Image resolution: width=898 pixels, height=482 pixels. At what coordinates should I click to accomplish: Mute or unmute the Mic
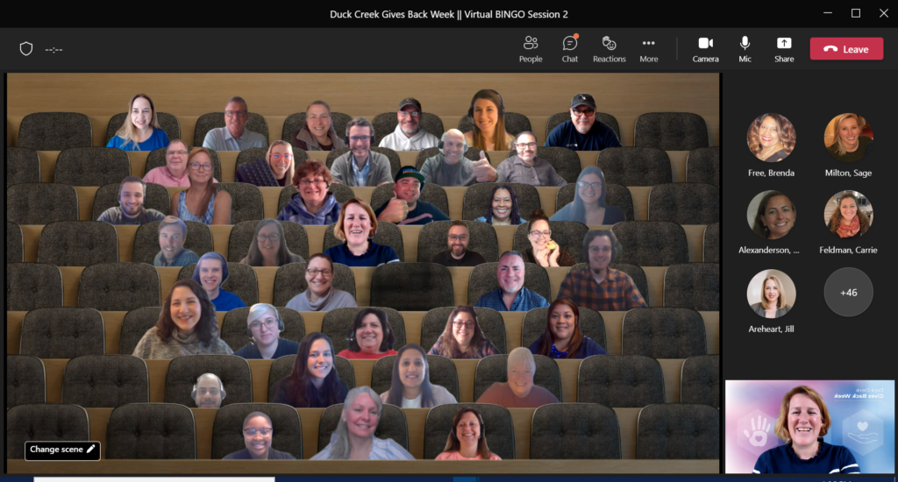tap(745, 48)
